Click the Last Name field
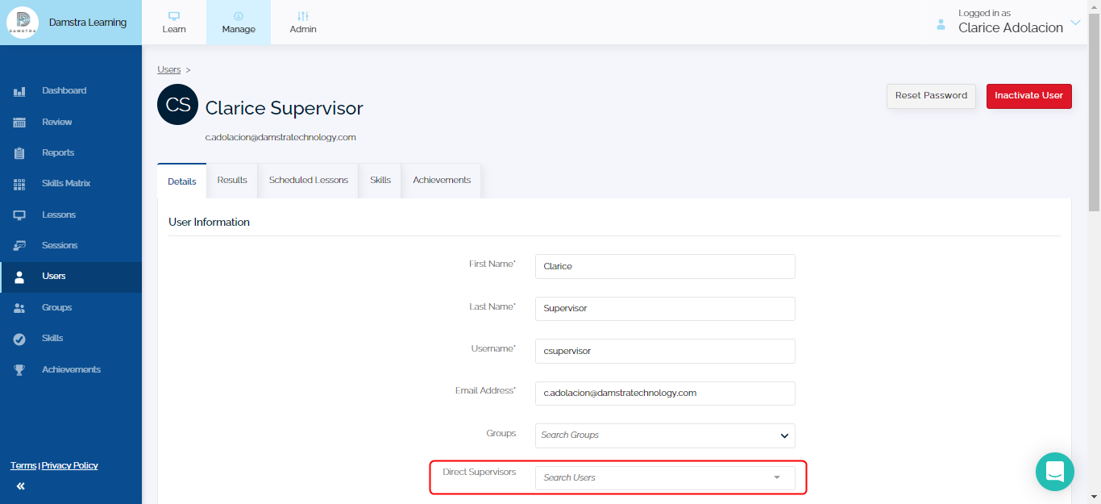 [x=665, y=309]
